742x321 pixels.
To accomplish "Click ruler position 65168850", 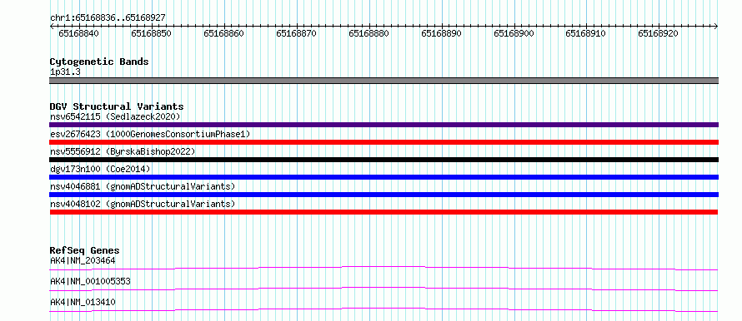I will coord(152,33).
